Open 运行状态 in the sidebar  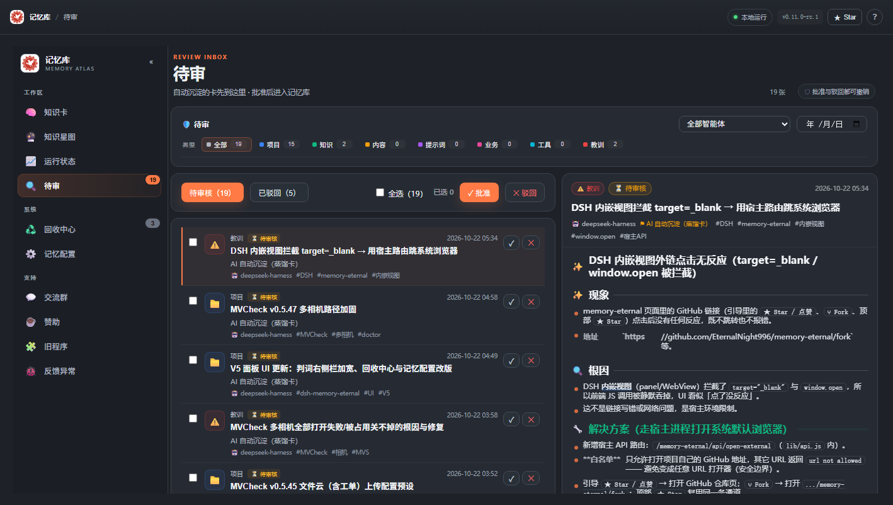89,161
